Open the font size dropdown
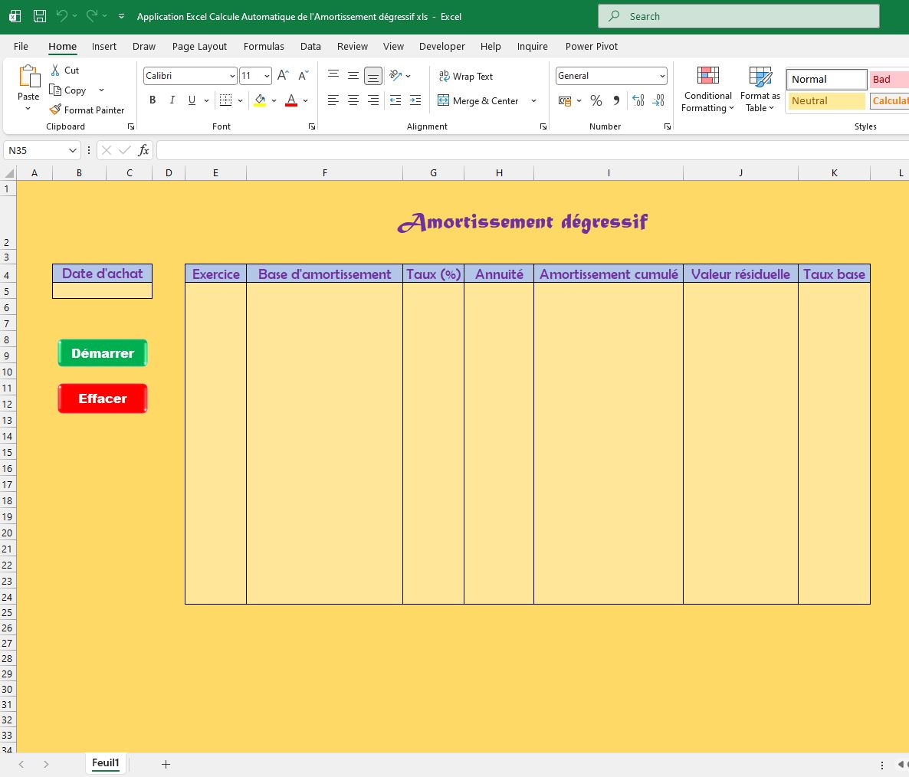 [x=267, y=76]
